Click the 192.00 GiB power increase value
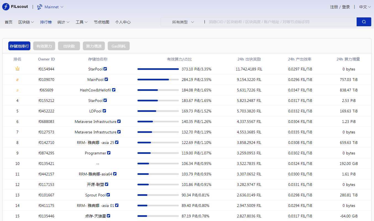This screenshot has height=221, width=374. point(349,164)
